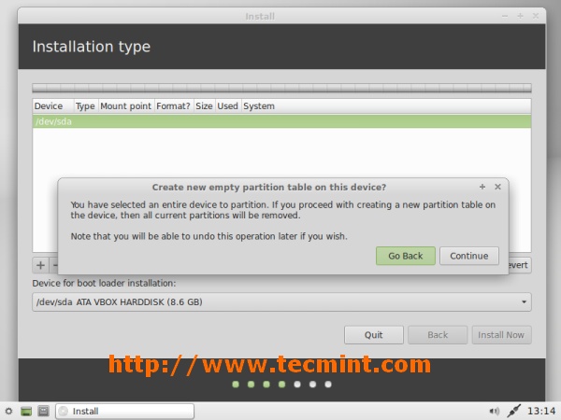
Task: Open the file manager panel launcher
Action: [44, 411]
